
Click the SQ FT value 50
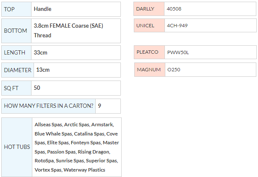37,88
